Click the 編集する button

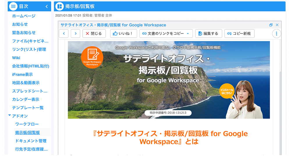(x=209, y=33)
